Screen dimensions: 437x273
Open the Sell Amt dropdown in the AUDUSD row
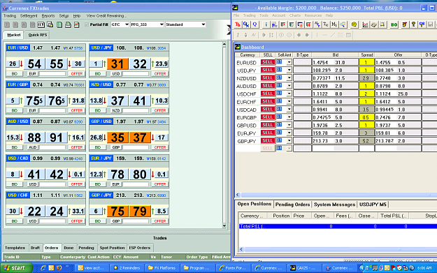(289, 86)
